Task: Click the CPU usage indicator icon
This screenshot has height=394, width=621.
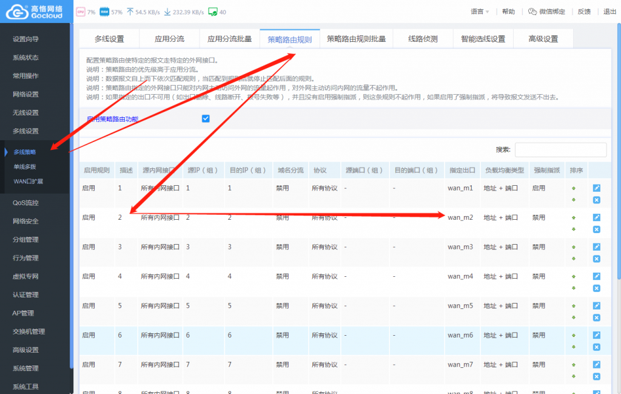Action: coord(81,12)
